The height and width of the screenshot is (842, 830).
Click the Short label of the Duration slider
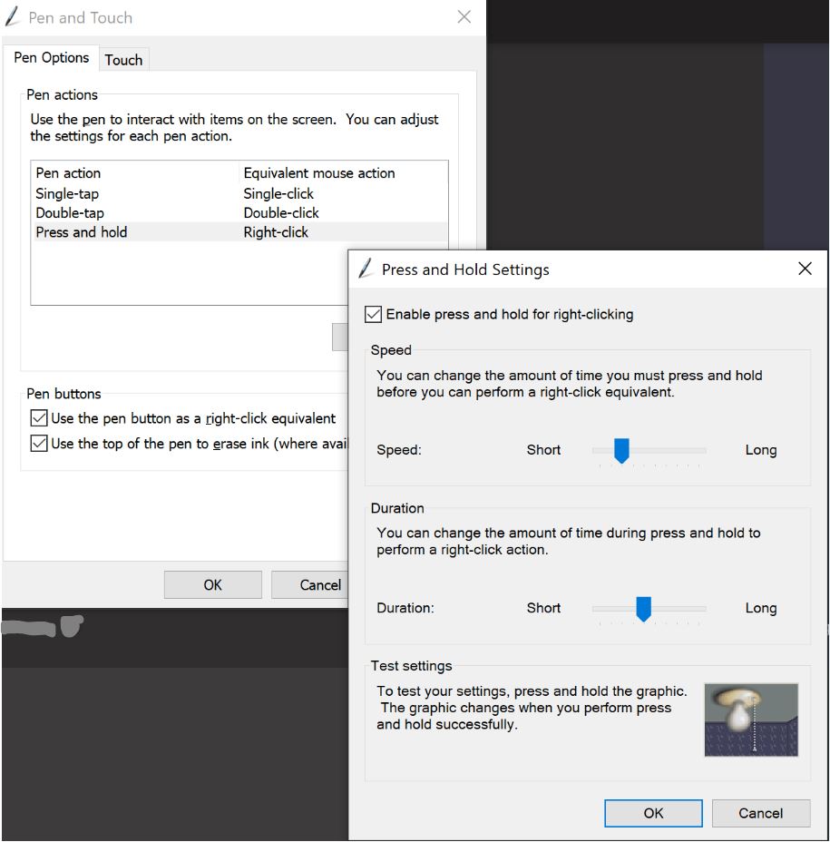[x=543, y=608]
